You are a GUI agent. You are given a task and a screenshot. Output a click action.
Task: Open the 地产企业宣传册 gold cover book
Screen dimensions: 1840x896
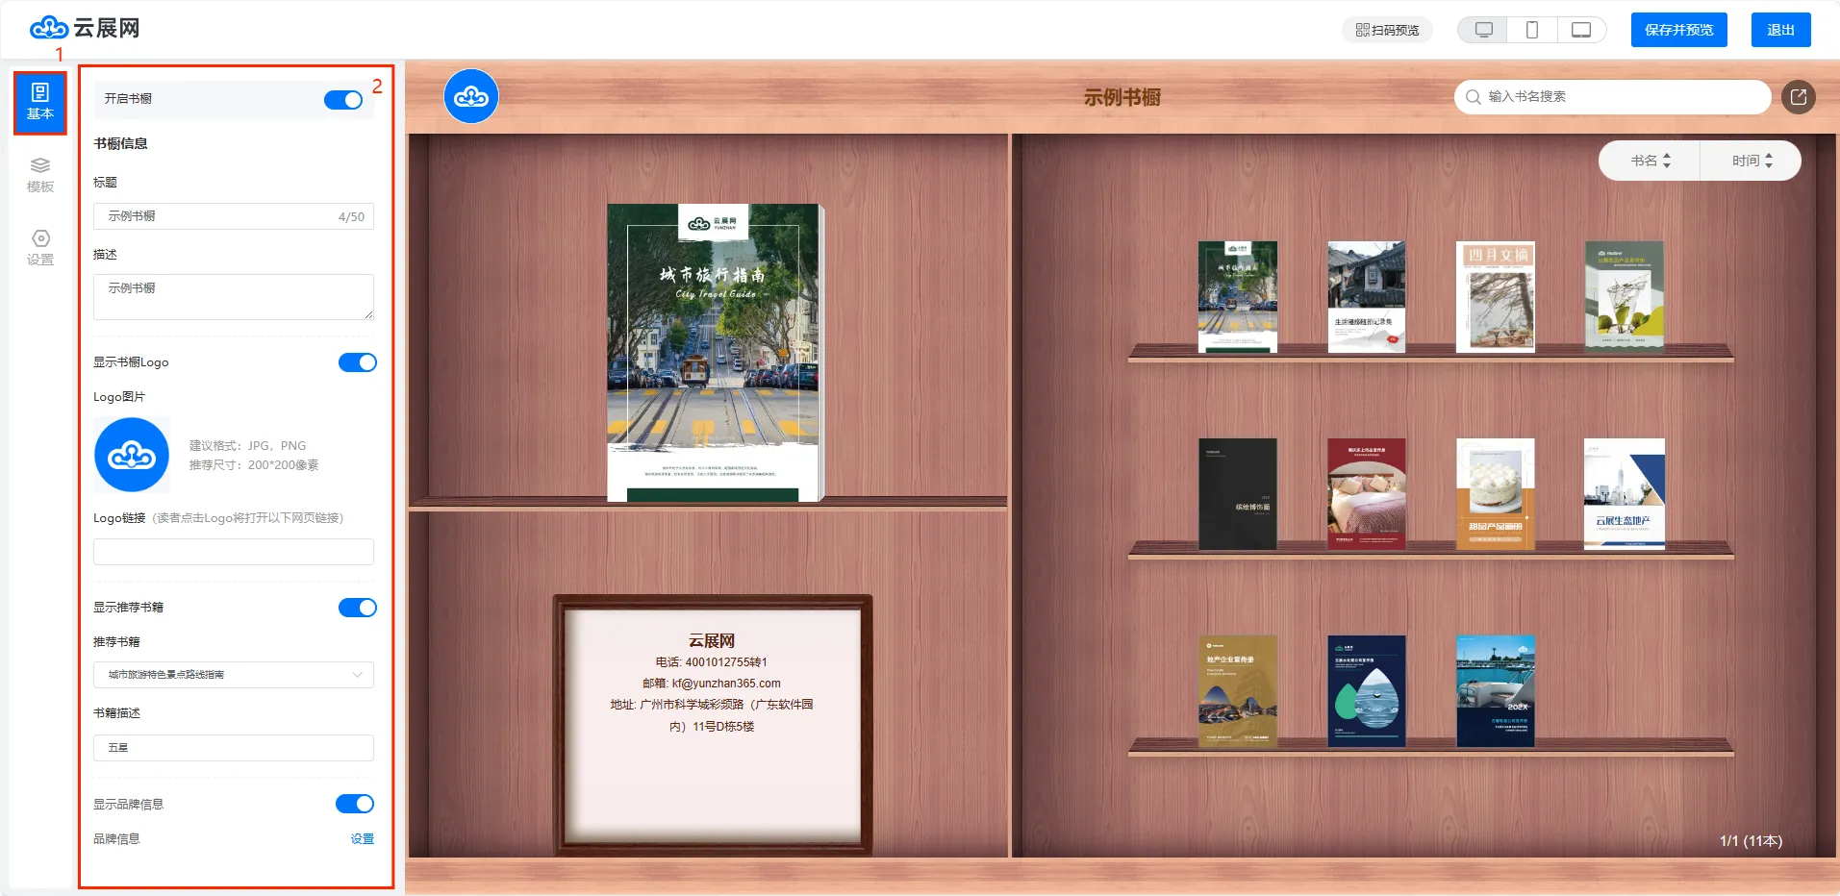pos(1238,690)
